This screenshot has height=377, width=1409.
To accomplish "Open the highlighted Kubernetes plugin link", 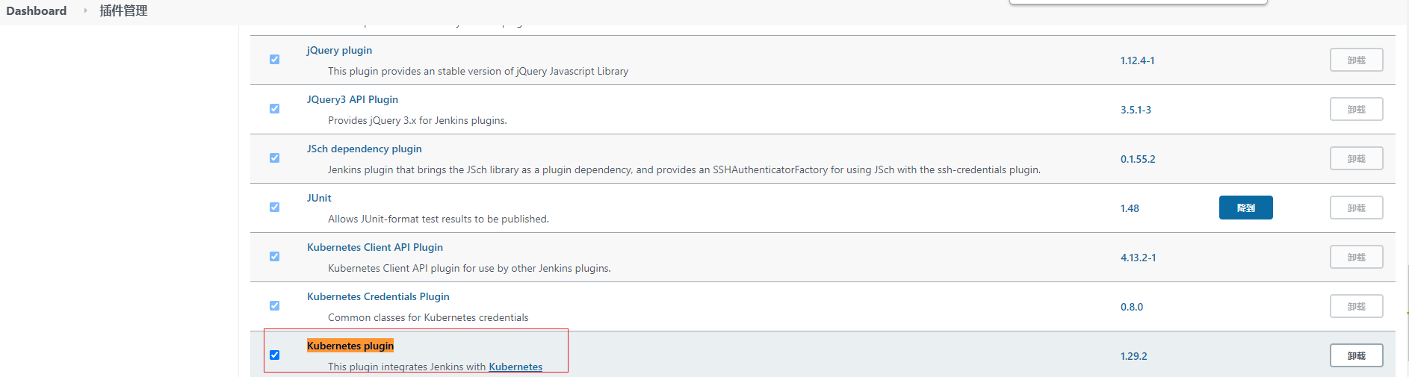I will [350, 346].
